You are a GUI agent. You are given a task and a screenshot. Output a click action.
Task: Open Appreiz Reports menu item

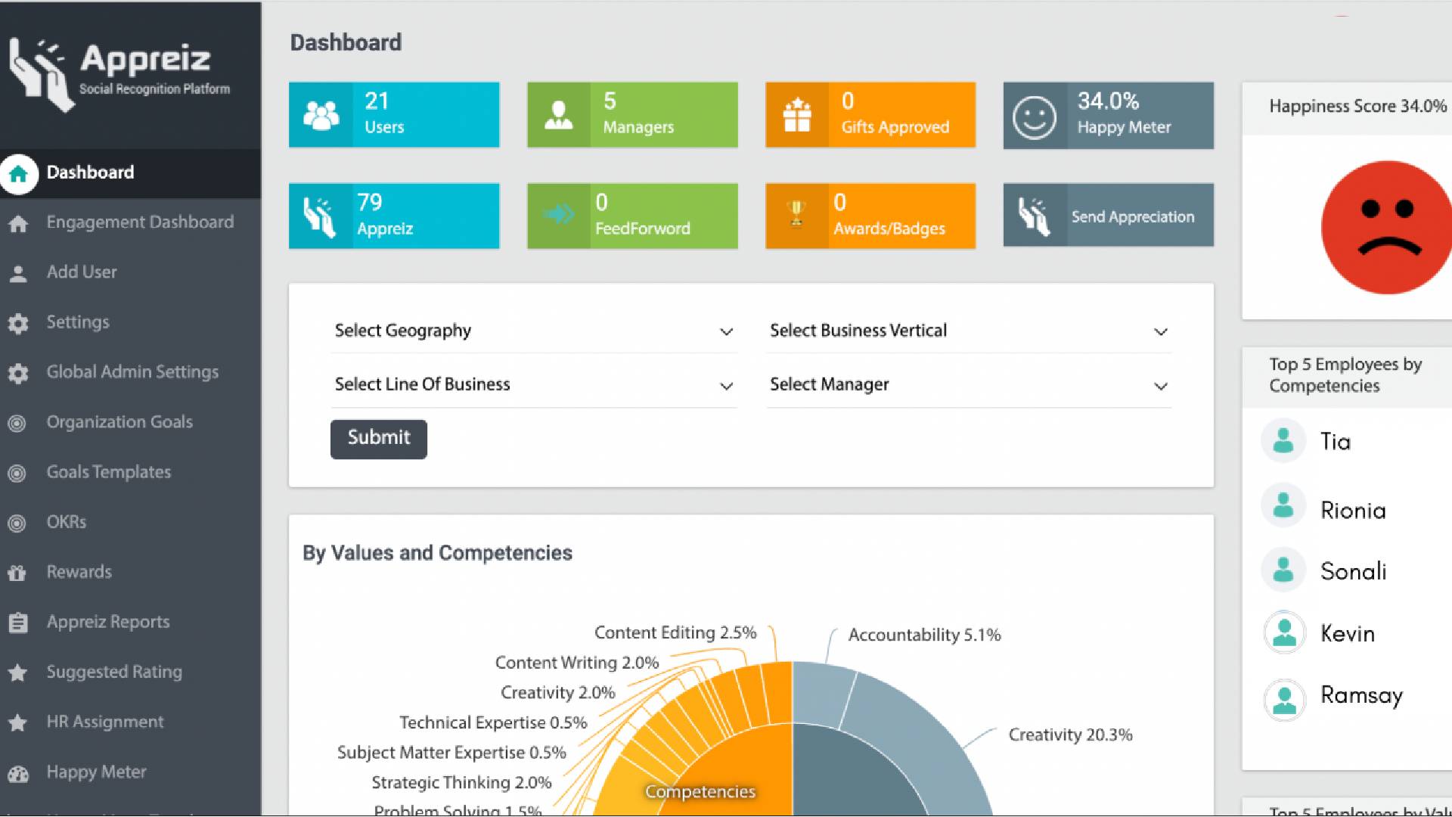click(130, 623)
